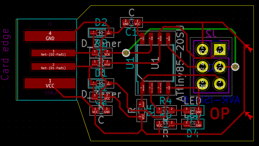Click capacitor C1 pad 2 GND

click(126, 22)
